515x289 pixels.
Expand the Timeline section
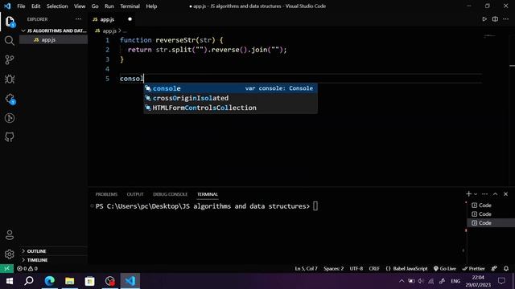tap(54, 260)
